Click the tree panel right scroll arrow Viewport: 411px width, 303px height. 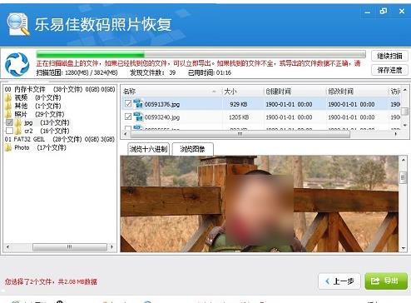(111, 246)
